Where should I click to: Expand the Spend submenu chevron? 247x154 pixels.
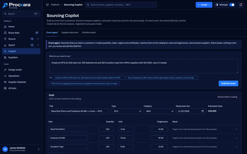pyautogui.click(x=38, y=45)
